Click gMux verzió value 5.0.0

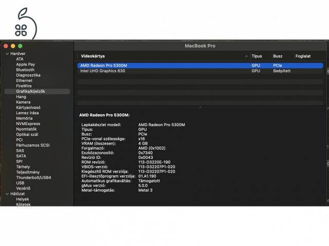point(143,186)
